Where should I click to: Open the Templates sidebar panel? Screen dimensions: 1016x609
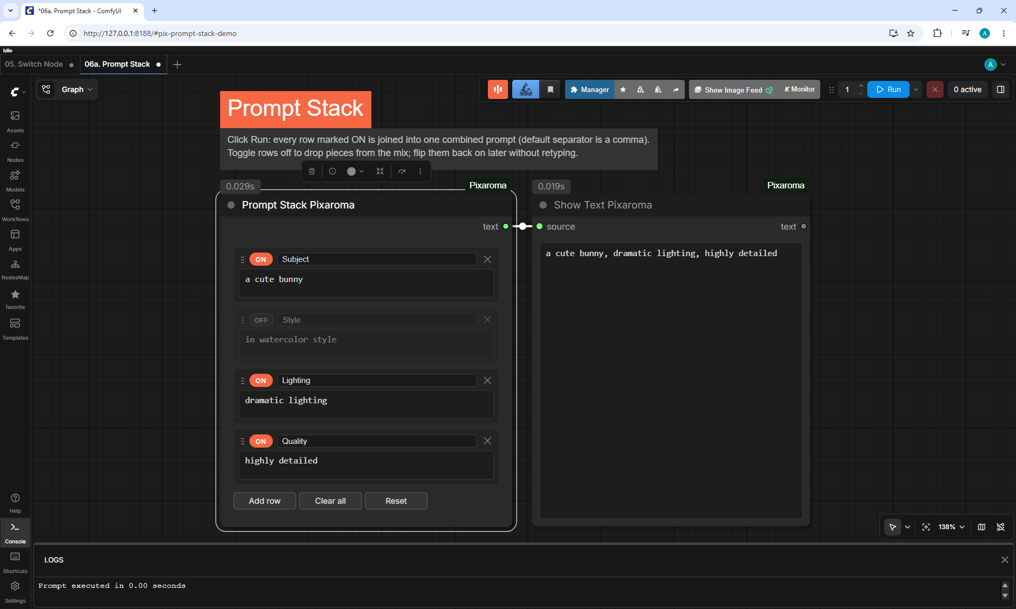click(15, 329)
